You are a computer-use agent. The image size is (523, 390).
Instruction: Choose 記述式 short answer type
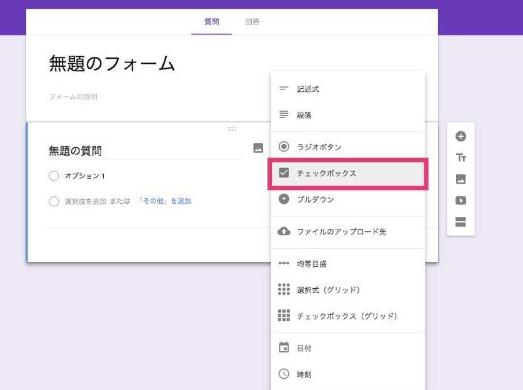pos(348,89)
